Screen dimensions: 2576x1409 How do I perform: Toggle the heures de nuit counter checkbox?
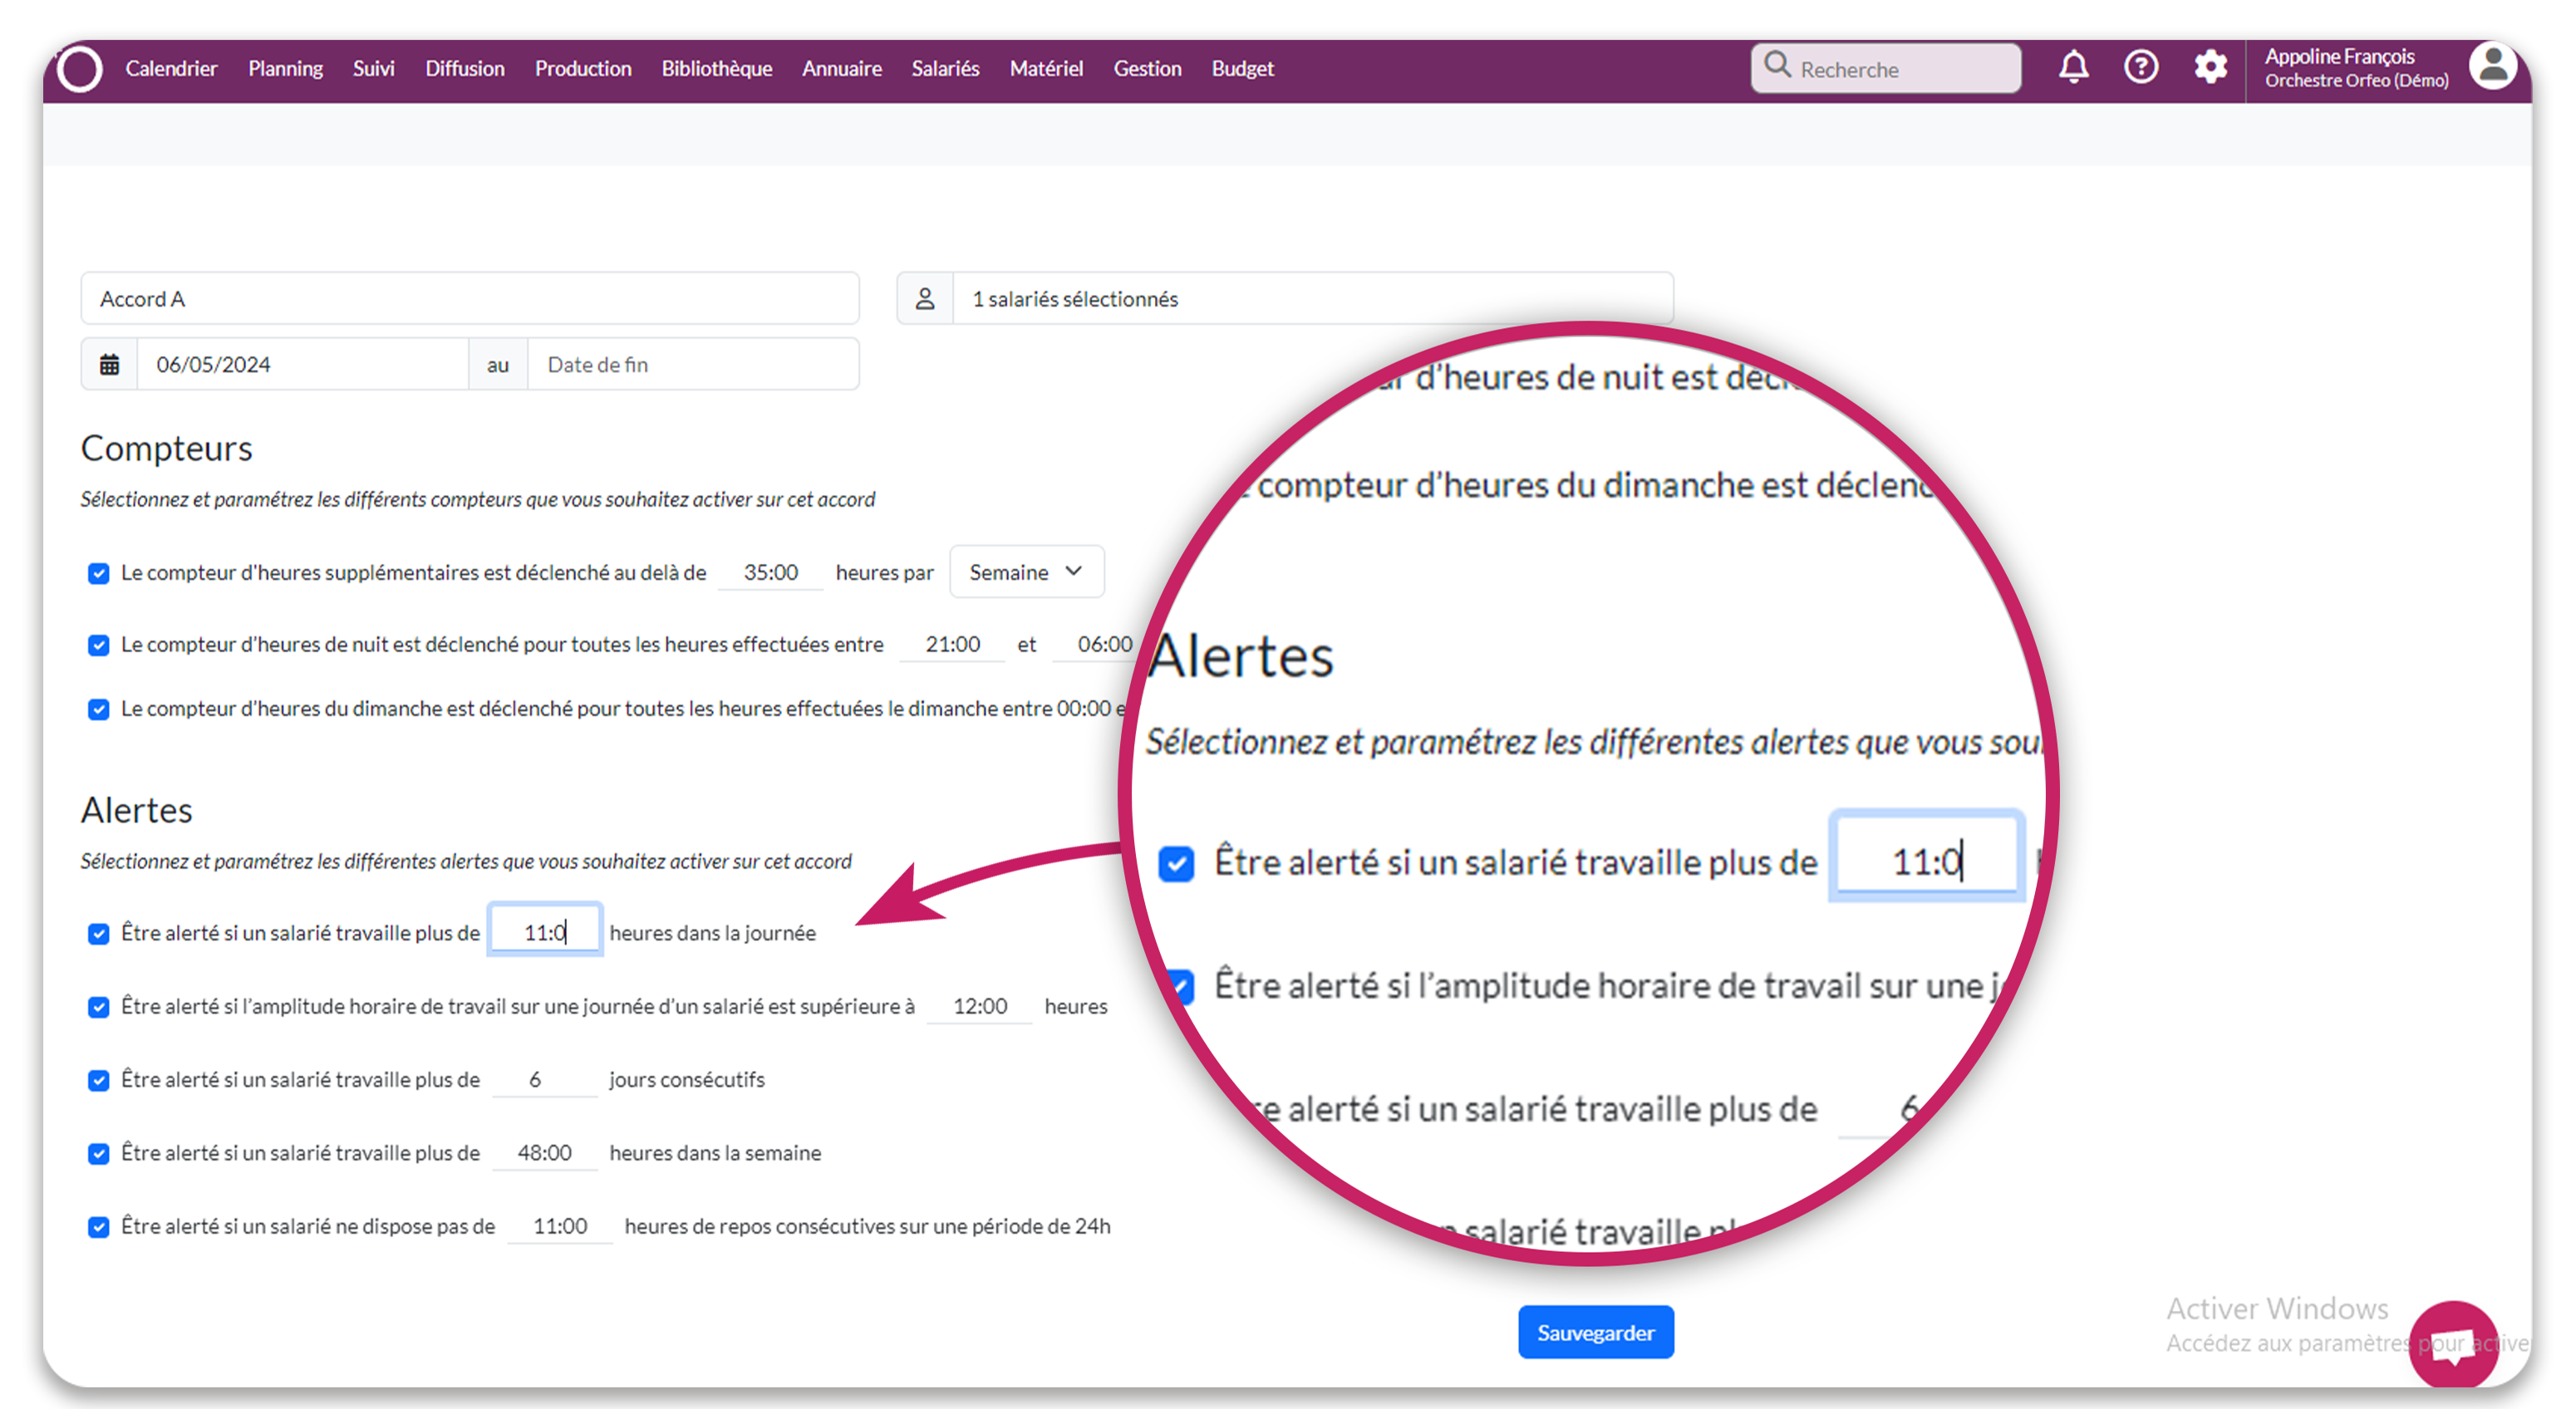tap(98, 645)
